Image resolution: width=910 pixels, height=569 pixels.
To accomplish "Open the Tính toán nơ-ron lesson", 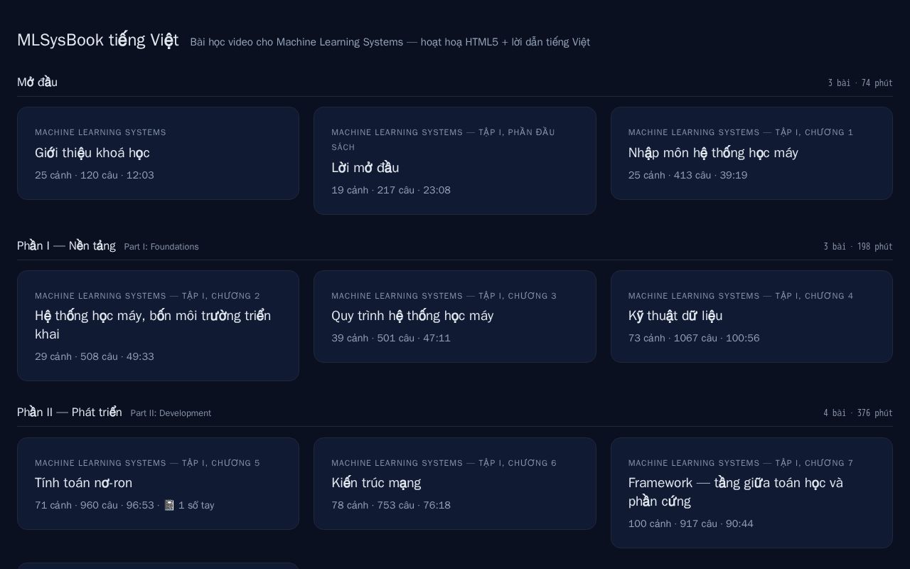I will [158, 484].
